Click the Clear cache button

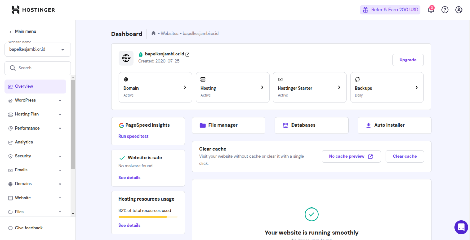pos(405,156)
